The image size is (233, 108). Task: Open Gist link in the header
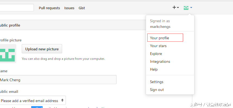click(82, 8)
